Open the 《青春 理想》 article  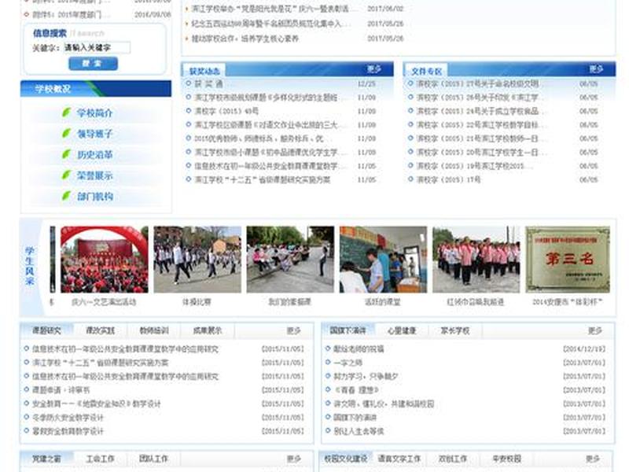coord(356,390)
